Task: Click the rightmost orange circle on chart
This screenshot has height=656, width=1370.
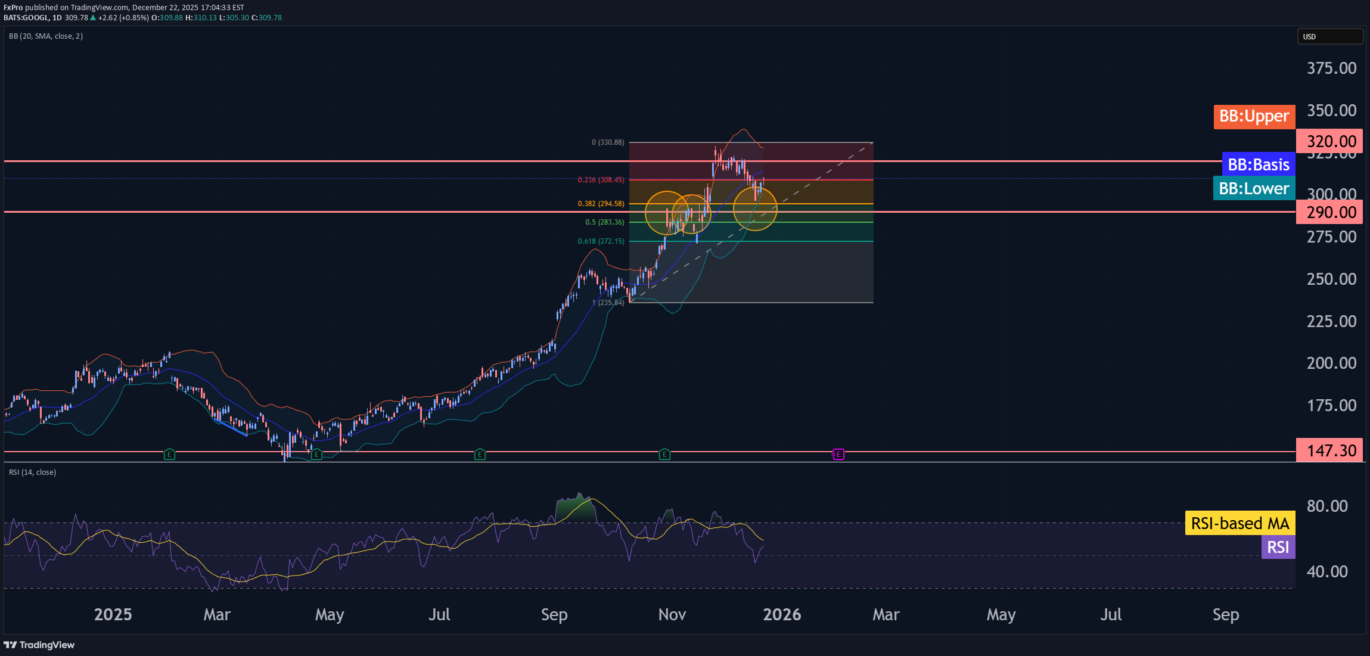Action: coord(755,209)
